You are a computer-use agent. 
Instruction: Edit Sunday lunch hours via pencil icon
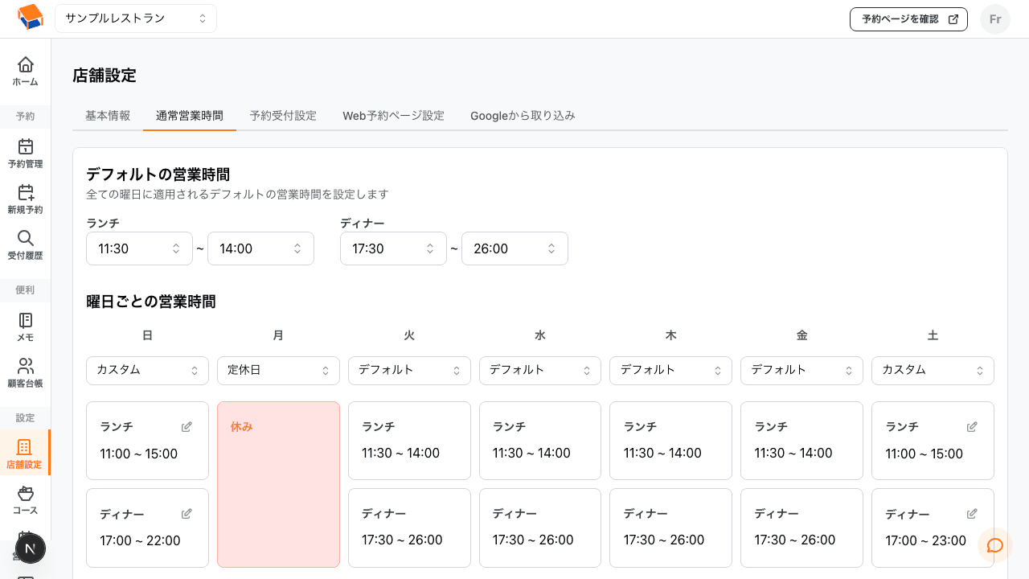186,426
